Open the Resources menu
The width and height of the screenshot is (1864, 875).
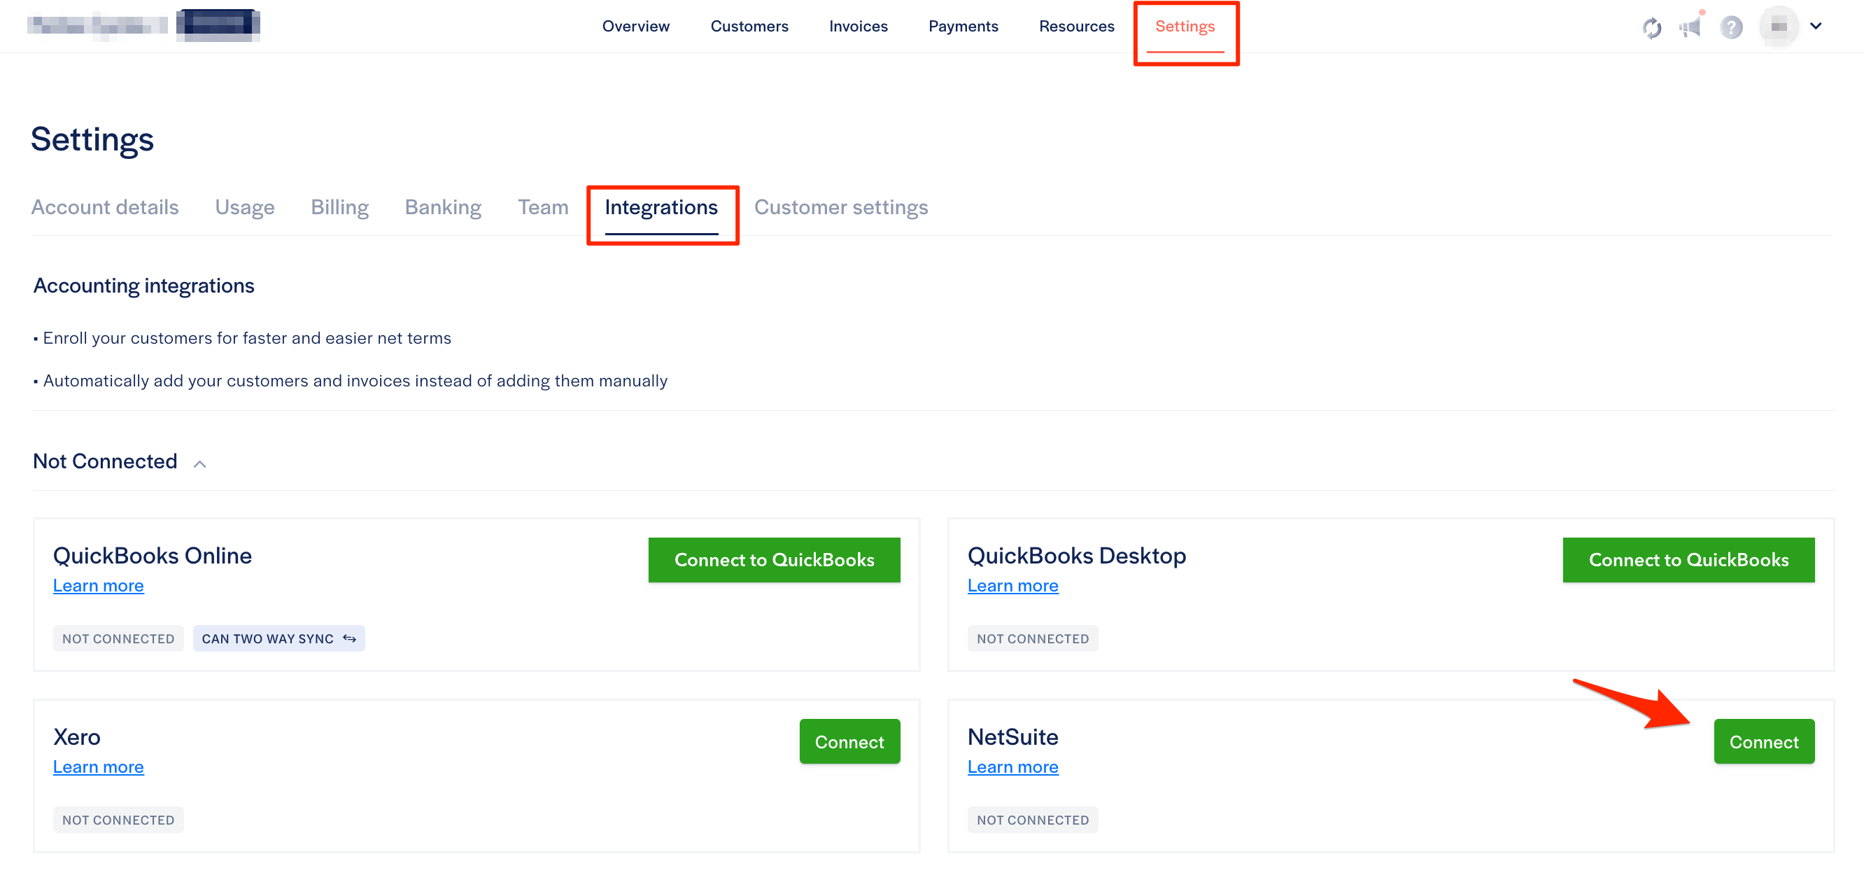(1076, 26)
